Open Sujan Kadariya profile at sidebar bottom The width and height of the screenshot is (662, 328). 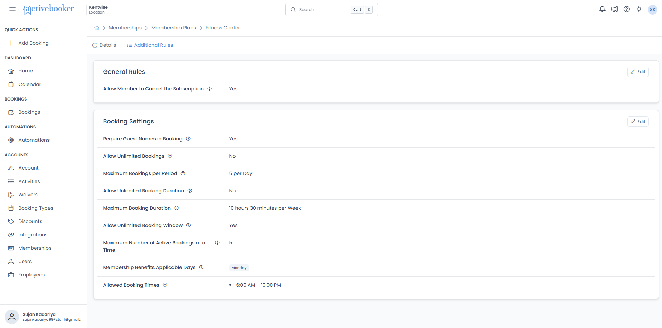[43, 317]
